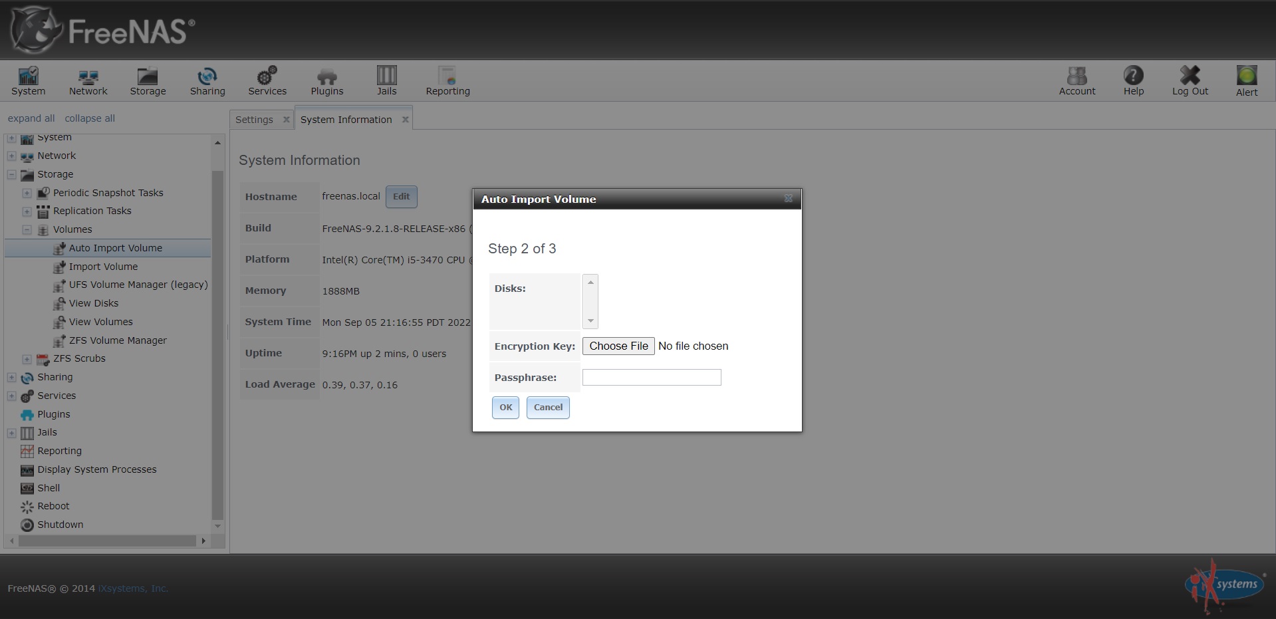Open the Plugins toolbar icon

click(x=327, y=81)
